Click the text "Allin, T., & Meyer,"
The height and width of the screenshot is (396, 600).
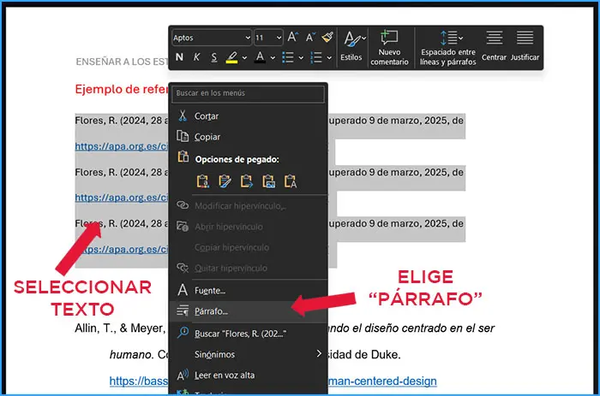[120, 328]
